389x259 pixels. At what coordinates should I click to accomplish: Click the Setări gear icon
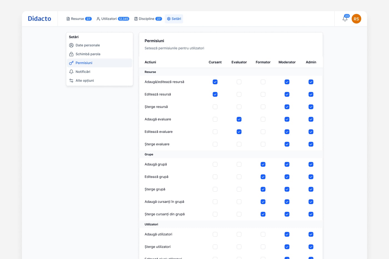tap(169, 19)
